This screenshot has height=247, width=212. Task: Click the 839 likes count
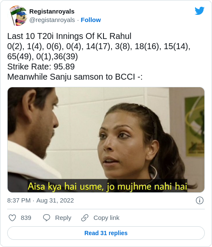click(26, 218)
